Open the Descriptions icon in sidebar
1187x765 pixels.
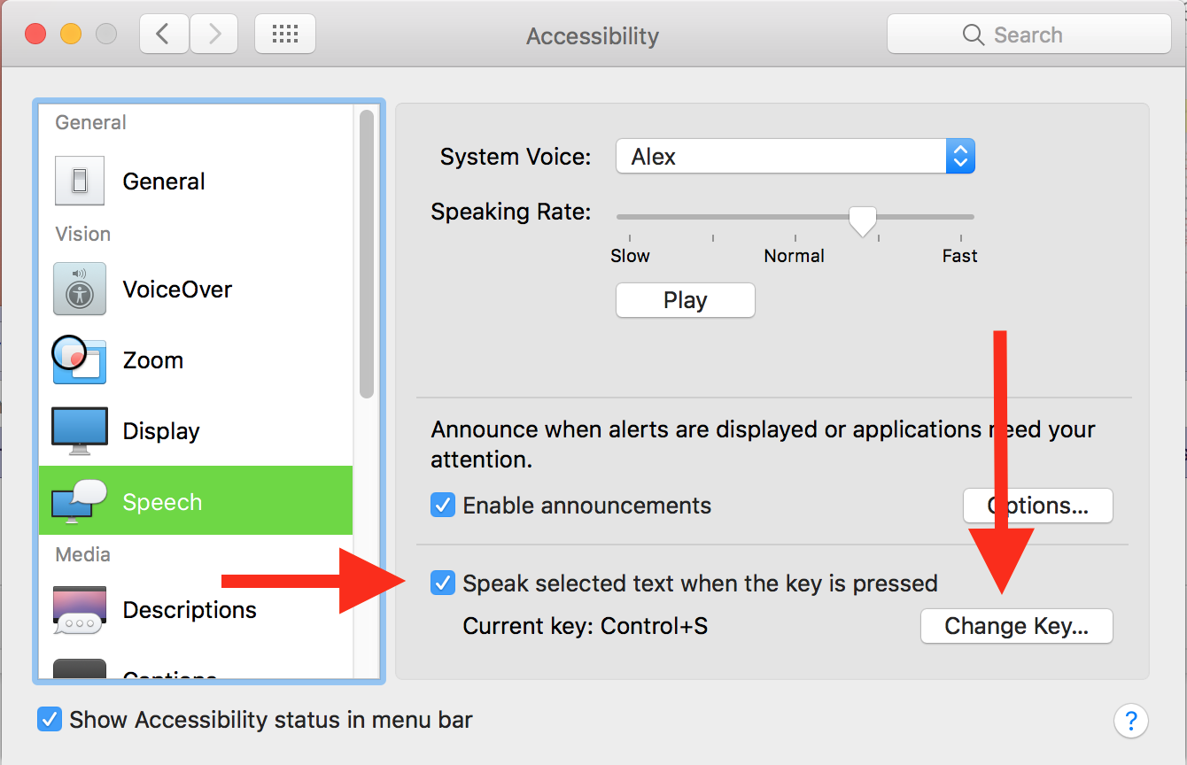point(80,610)
